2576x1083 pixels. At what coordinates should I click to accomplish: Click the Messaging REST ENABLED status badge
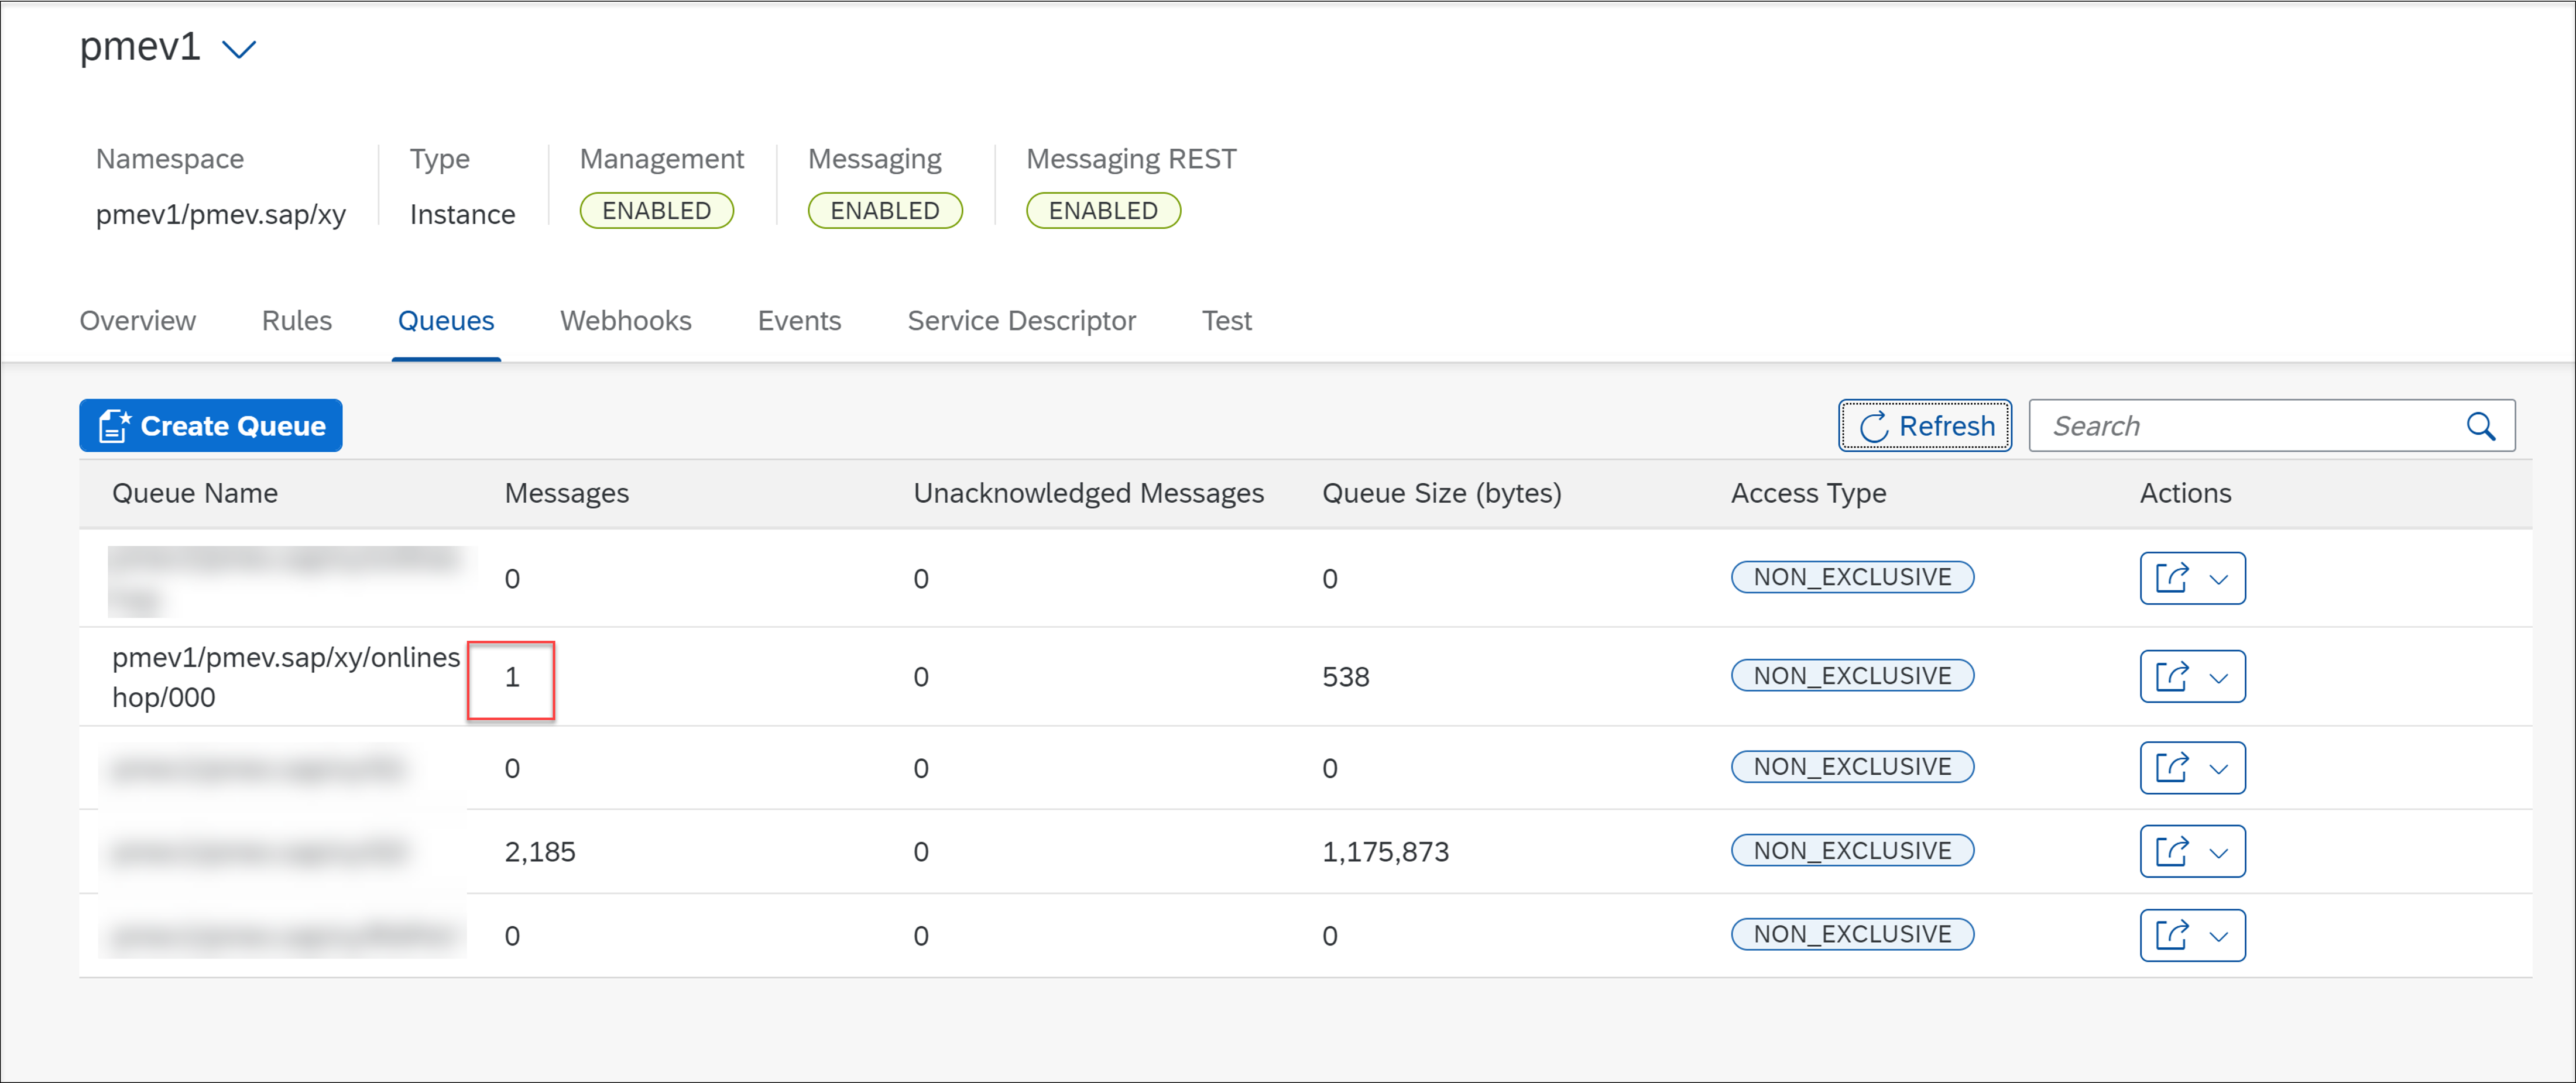click(1104, 211)
